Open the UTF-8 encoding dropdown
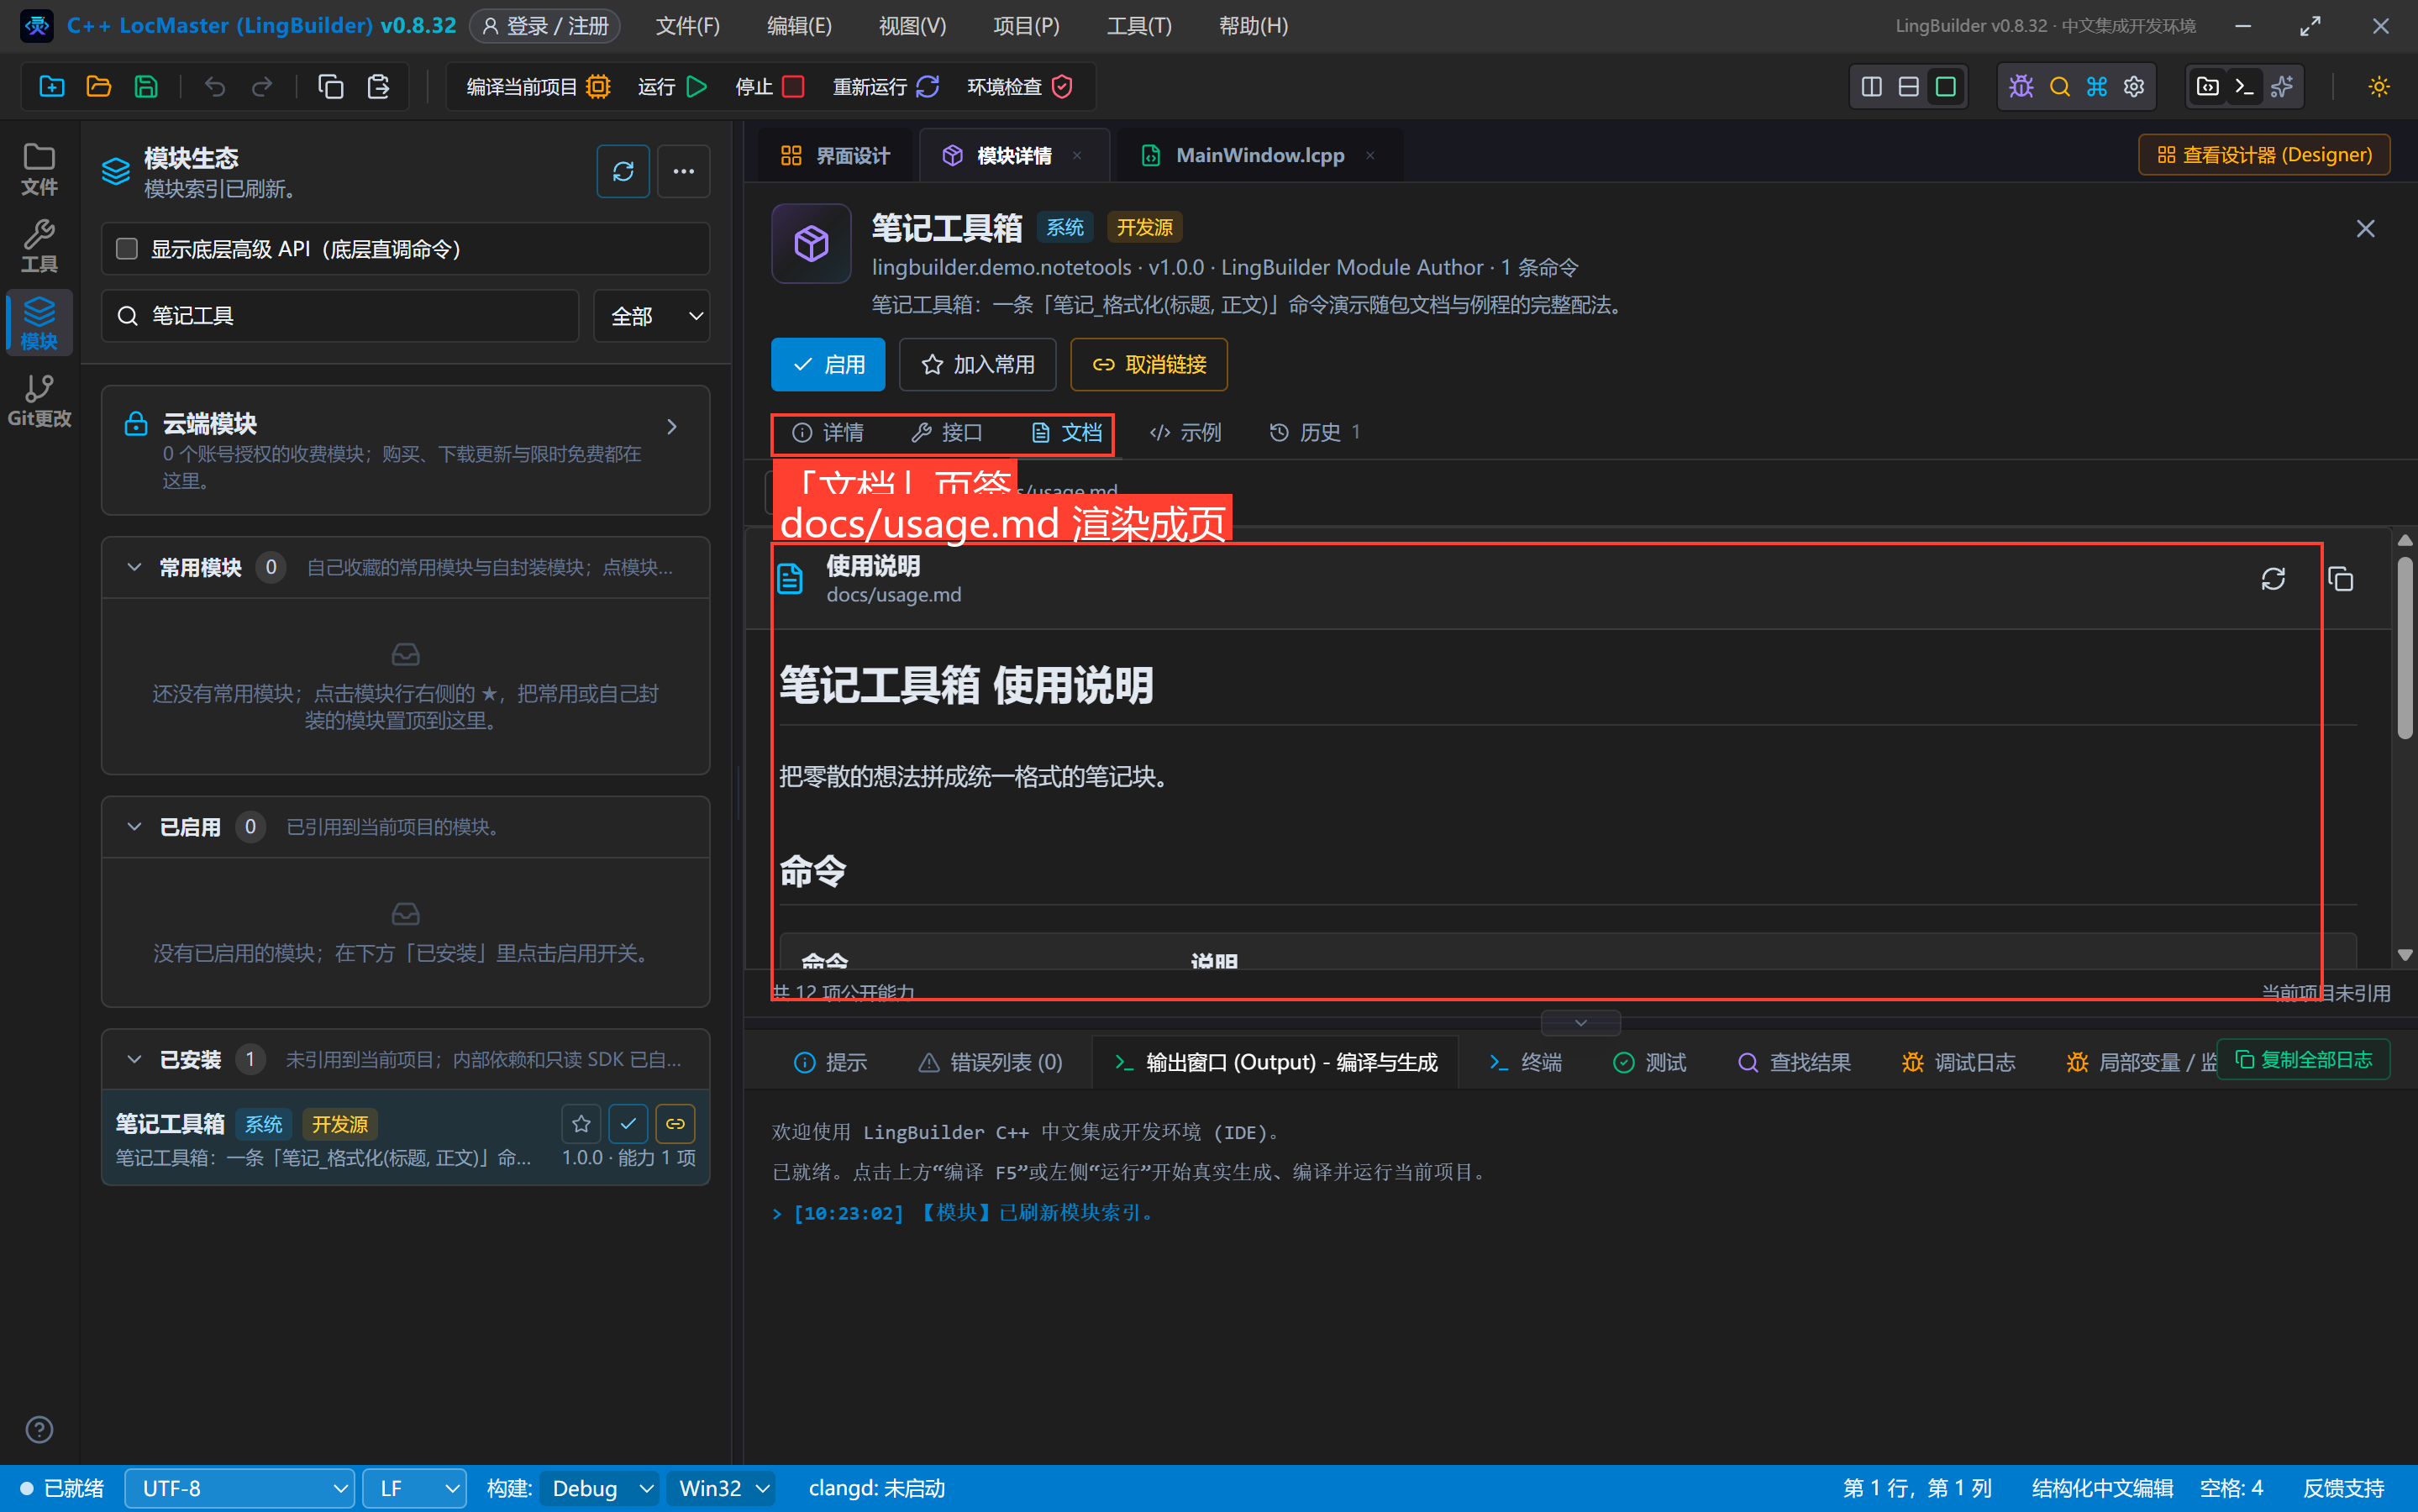The height and width of the screenshot is (1512, 2418). coord(240,1489)
